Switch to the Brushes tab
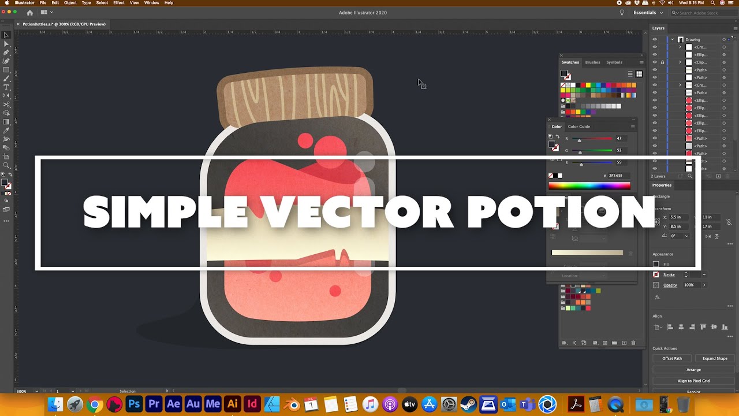 (x=592, y=62)
